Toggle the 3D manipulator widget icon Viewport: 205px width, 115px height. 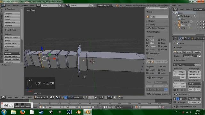[63, 97]
